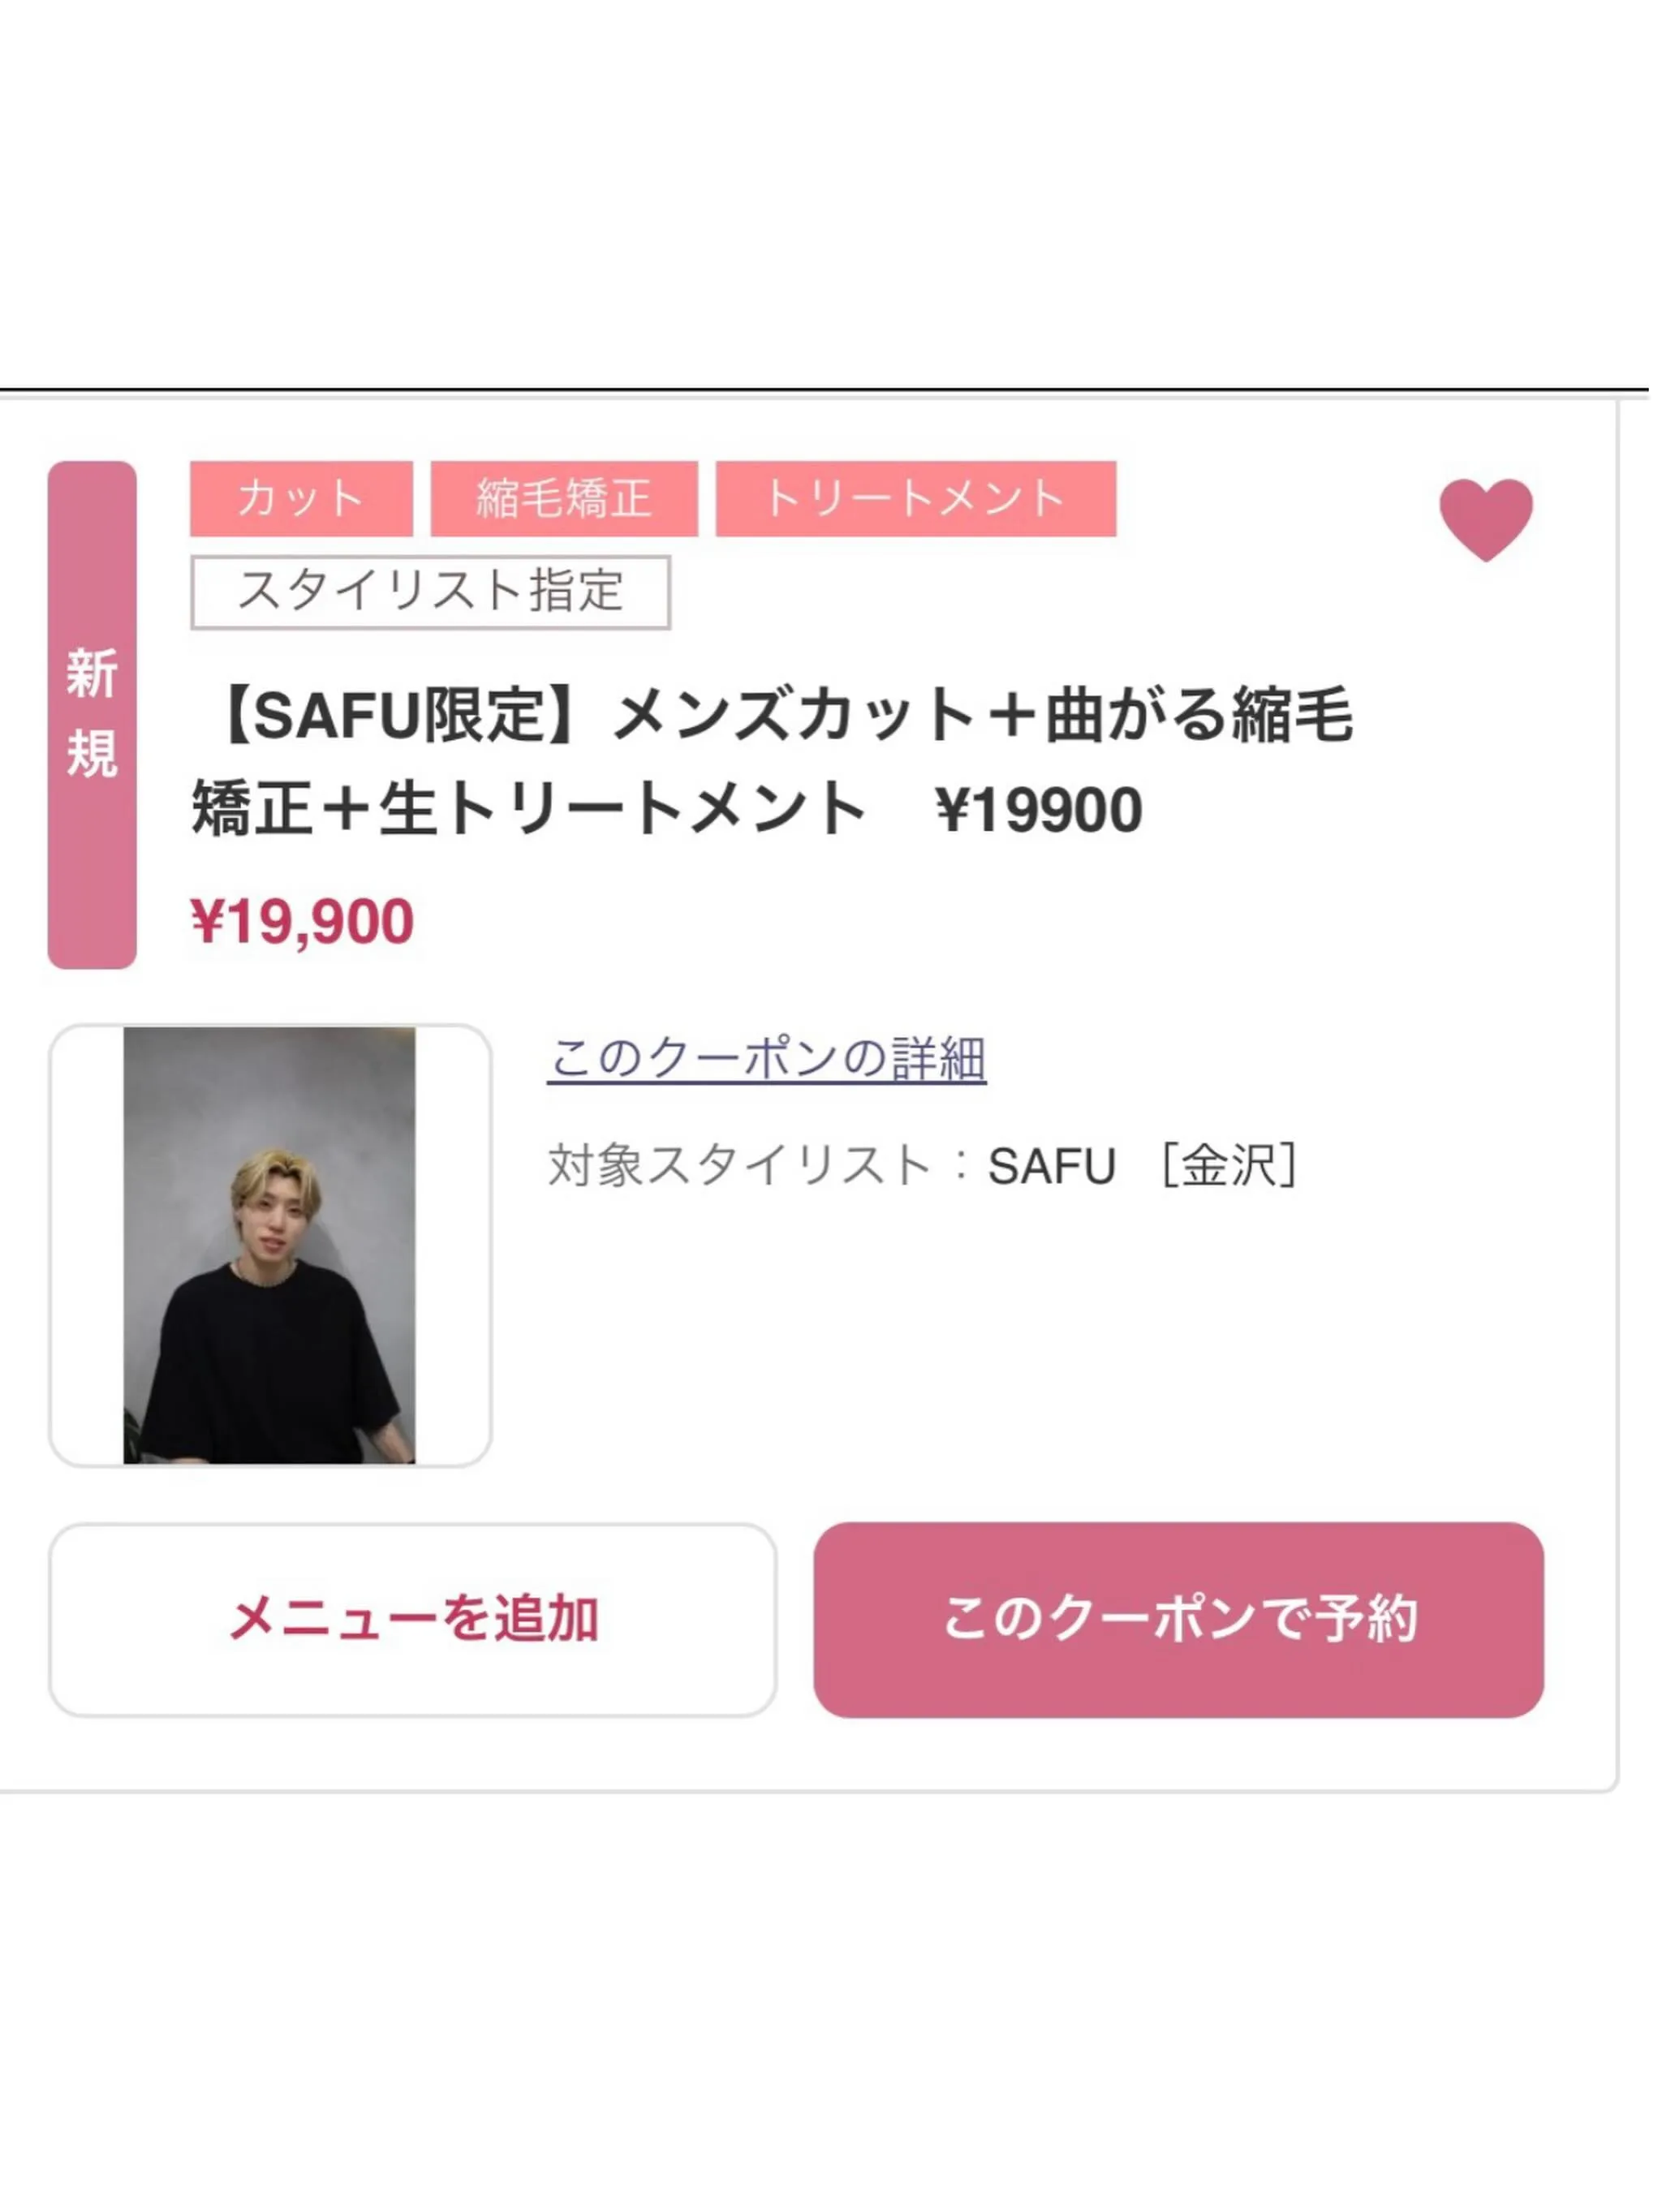Click the stylist photo thumbnail

point(270,1245)
